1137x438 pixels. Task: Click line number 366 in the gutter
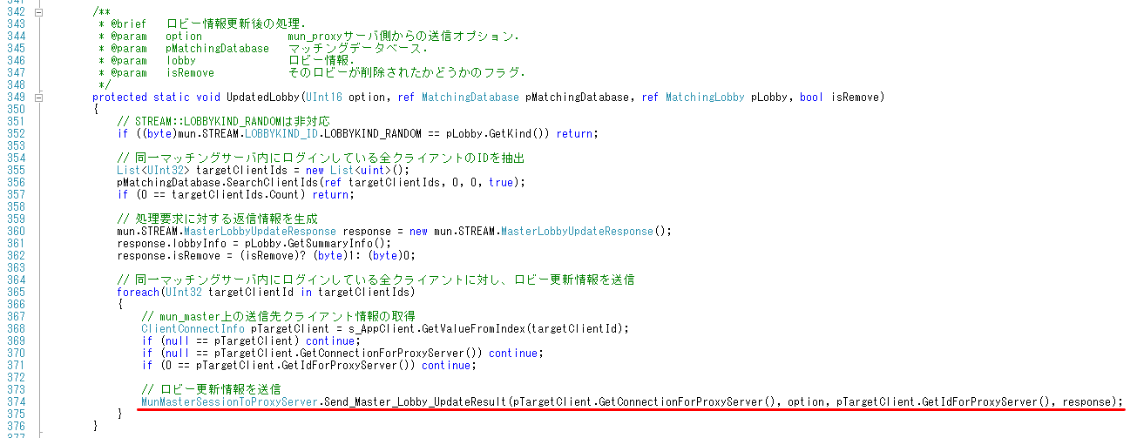click(17, 304)
